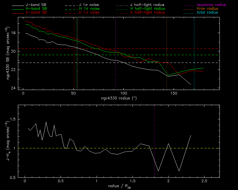Image resolution: width=238 pixels, height=190 pixels.
Task: Select the orange Kron radius legend label
Action: [207, 9]
